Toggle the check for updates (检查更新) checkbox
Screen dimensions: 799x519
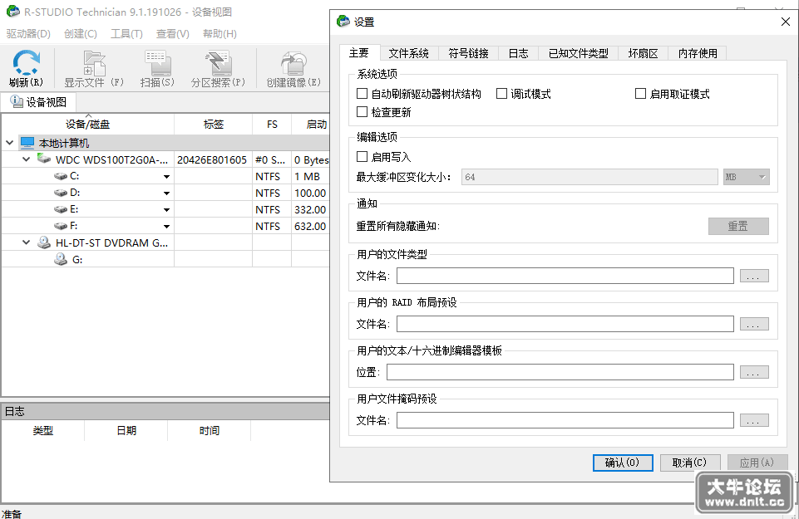point(362,112)
